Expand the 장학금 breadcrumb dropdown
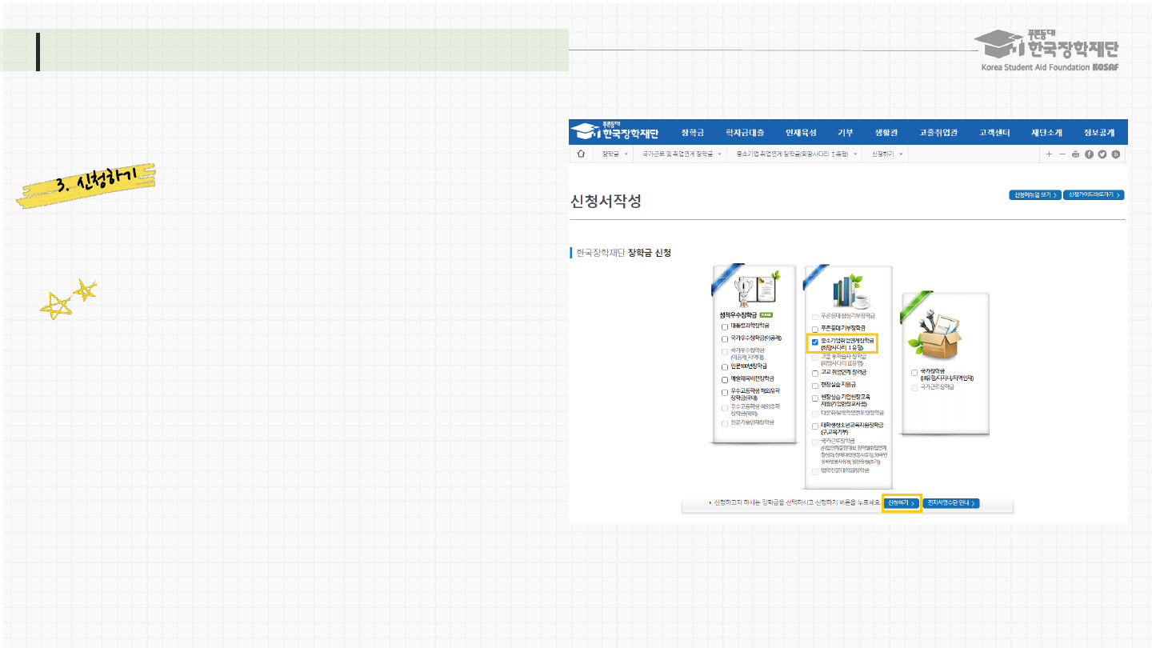The width and height of the screenshot is (1152, 648). point(615,154)
